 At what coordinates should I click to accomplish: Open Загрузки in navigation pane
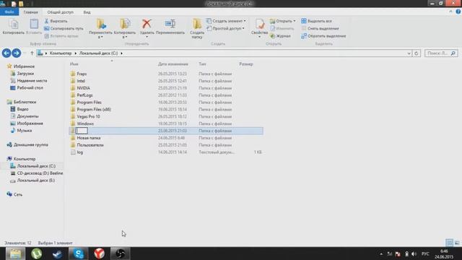pos(25,74)
